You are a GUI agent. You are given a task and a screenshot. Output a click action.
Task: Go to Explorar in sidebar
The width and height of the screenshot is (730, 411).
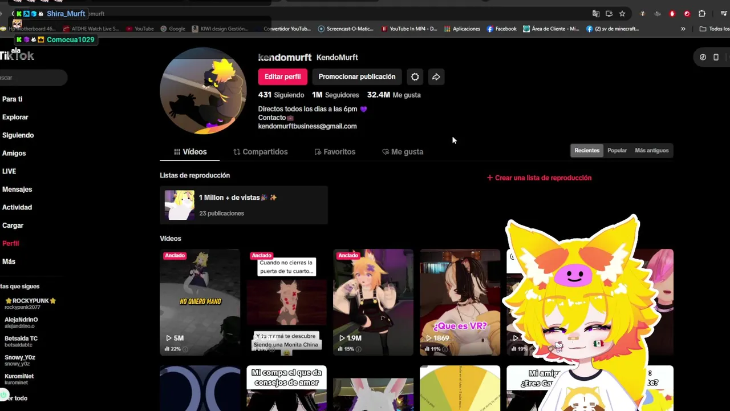pos(15,117)
